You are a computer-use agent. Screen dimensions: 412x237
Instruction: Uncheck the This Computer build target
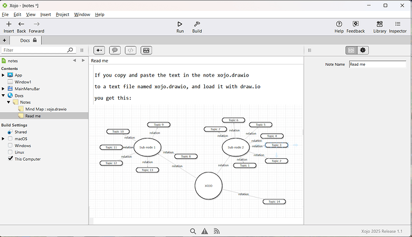[10, 159]
